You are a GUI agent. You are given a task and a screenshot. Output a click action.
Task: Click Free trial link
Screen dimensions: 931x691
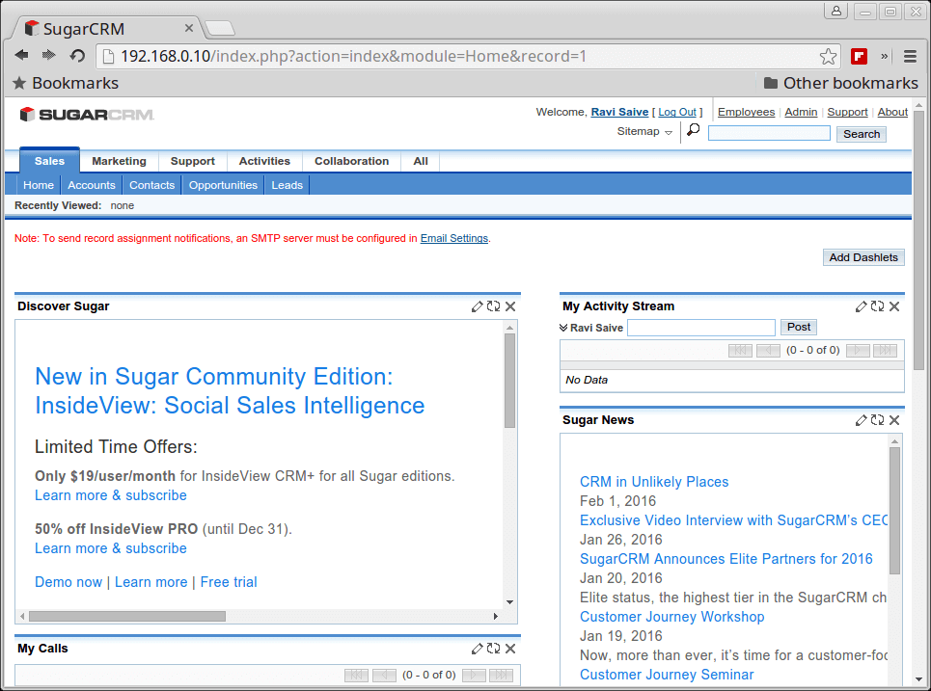pyautogui.click(x=229, y=582)
